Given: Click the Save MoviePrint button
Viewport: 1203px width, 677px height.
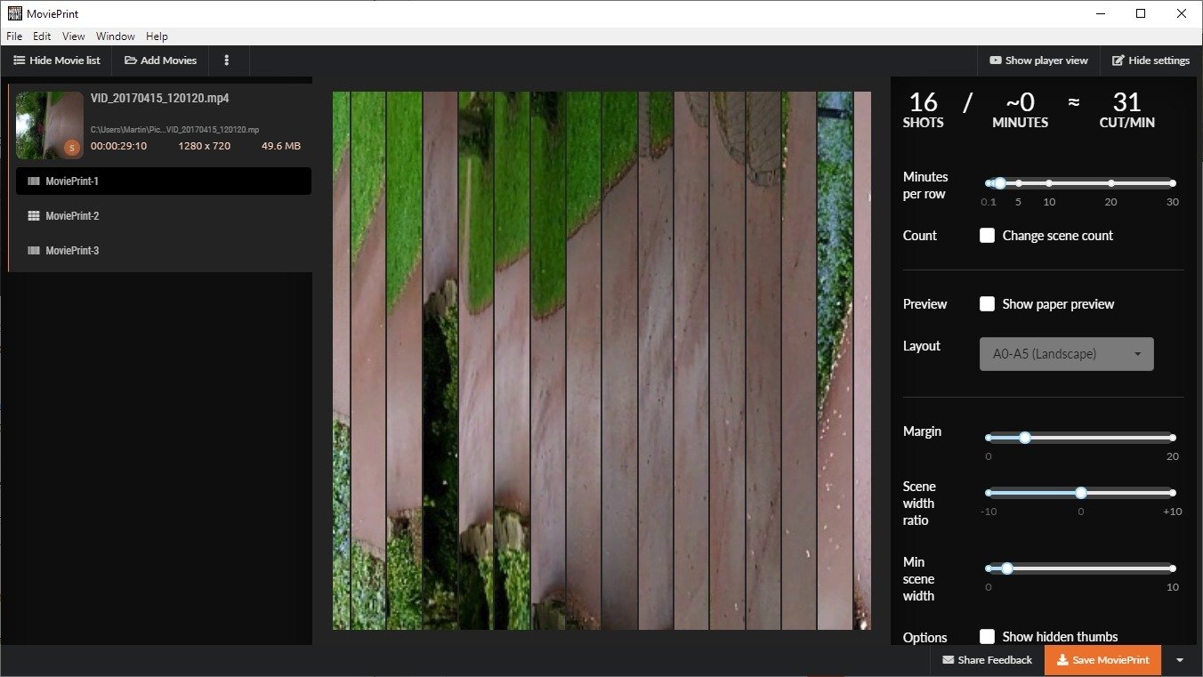Looking at the screenshot, I should 1102,660.
